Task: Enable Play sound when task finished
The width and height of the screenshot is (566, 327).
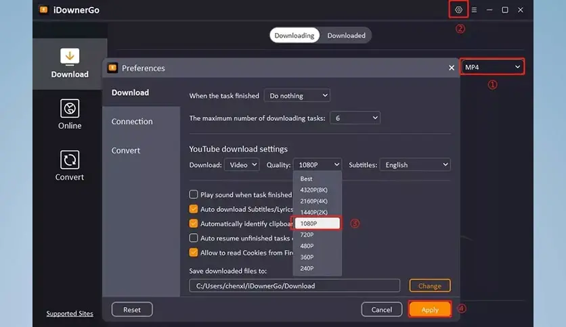Action: pyautogui.click(x=194, y=195)
